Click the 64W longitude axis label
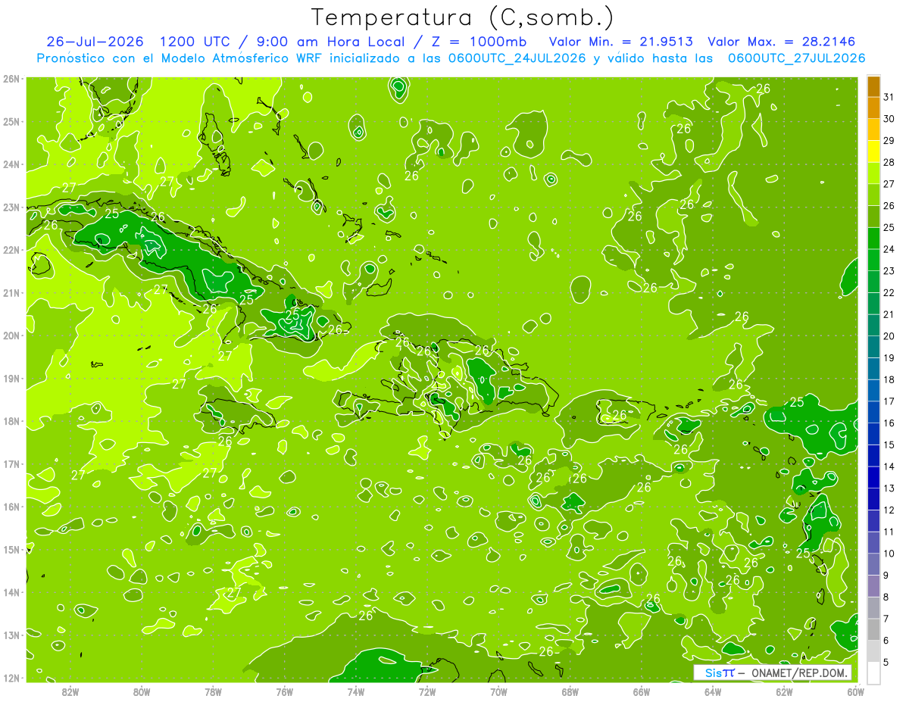Screen dimensions: 909x702 (713, 691)
